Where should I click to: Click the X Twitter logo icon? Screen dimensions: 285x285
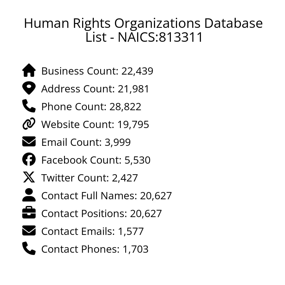29,177
